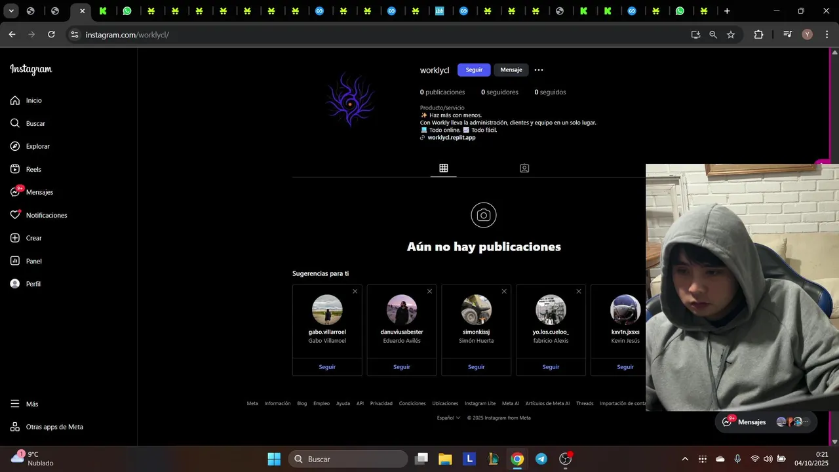
Task: Open Notificaciones heart icon
Action: point(15,215)
